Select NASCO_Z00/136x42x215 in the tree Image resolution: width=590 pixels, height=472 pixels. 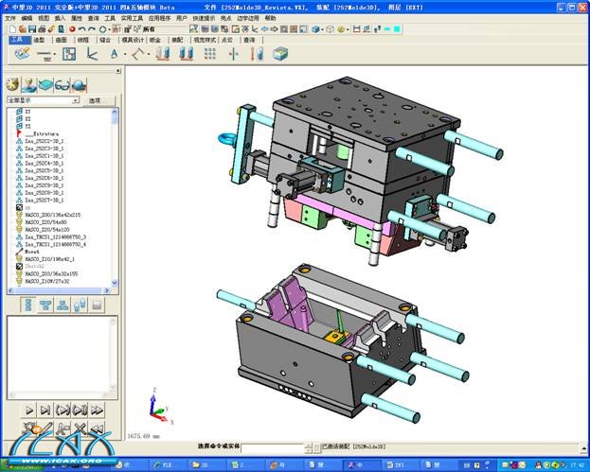(52, 215)
